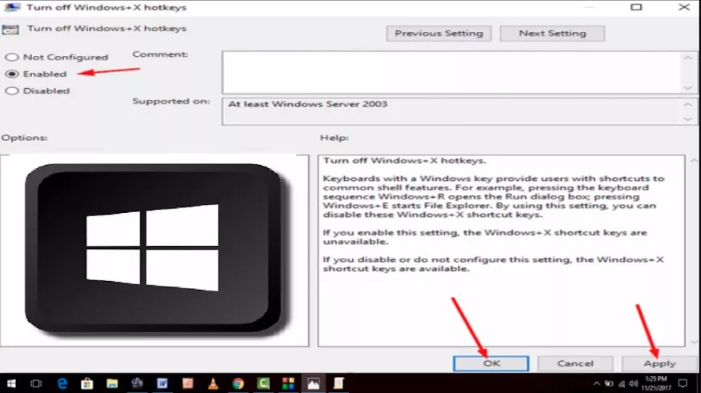Click the Apply button
Screen dimensions: 701x393
659,363
